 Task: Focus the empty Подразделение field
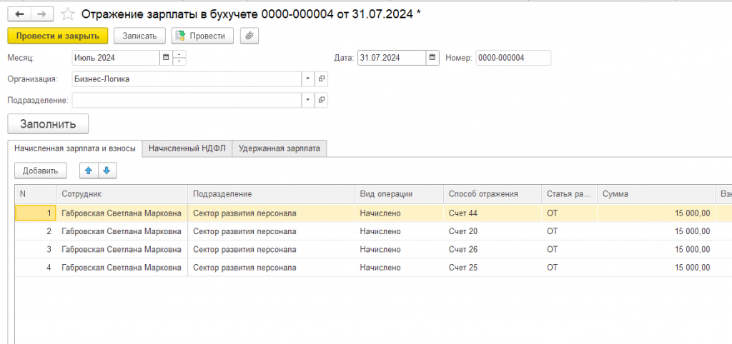[187, 100]
